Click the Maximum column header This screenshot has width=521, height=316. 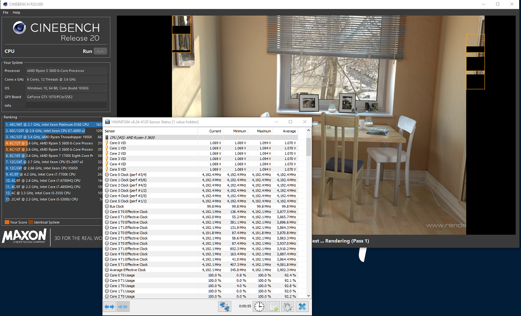[x=260, y=131]
